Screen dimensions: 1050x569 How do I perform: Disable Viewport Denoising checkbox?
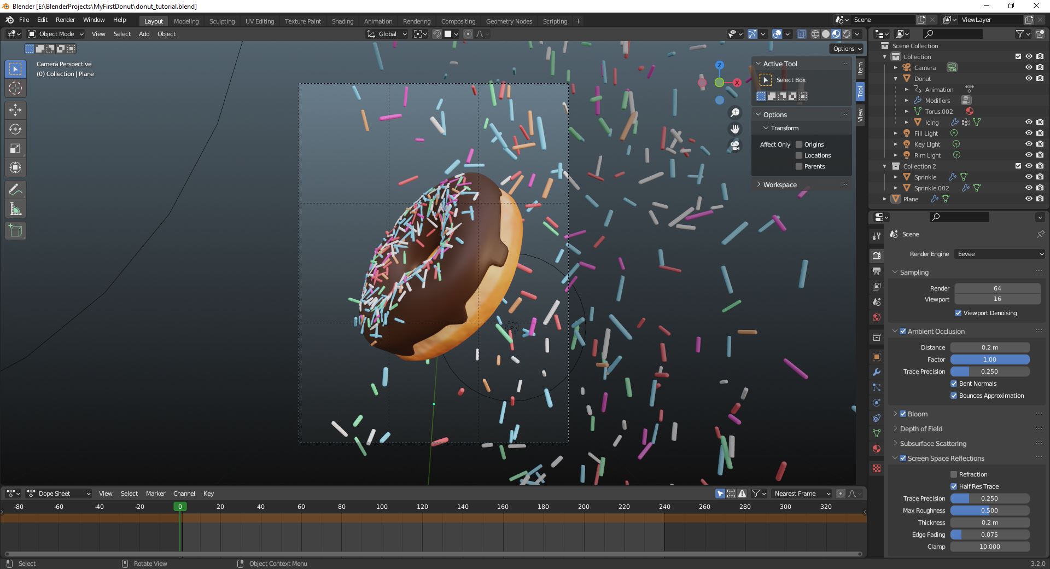point(958,313)
